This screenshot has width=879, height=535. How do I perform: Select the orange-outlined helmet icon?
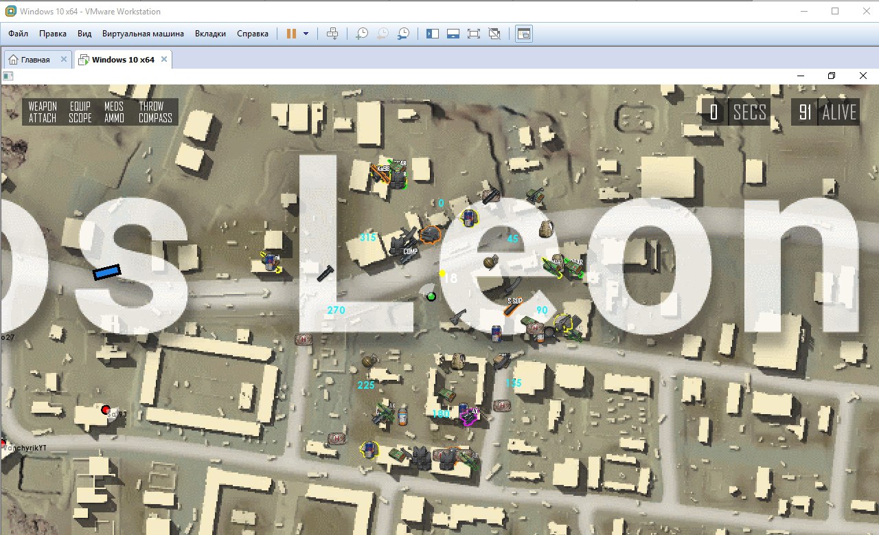431,235
